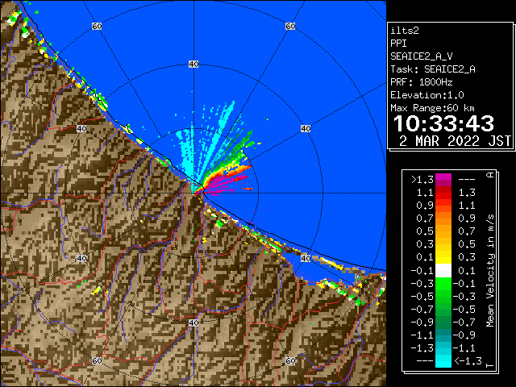This screenshot has height=387, width=516.
Task: Click the "ilts2" radar site label
Action: click(x=405, y=31)
